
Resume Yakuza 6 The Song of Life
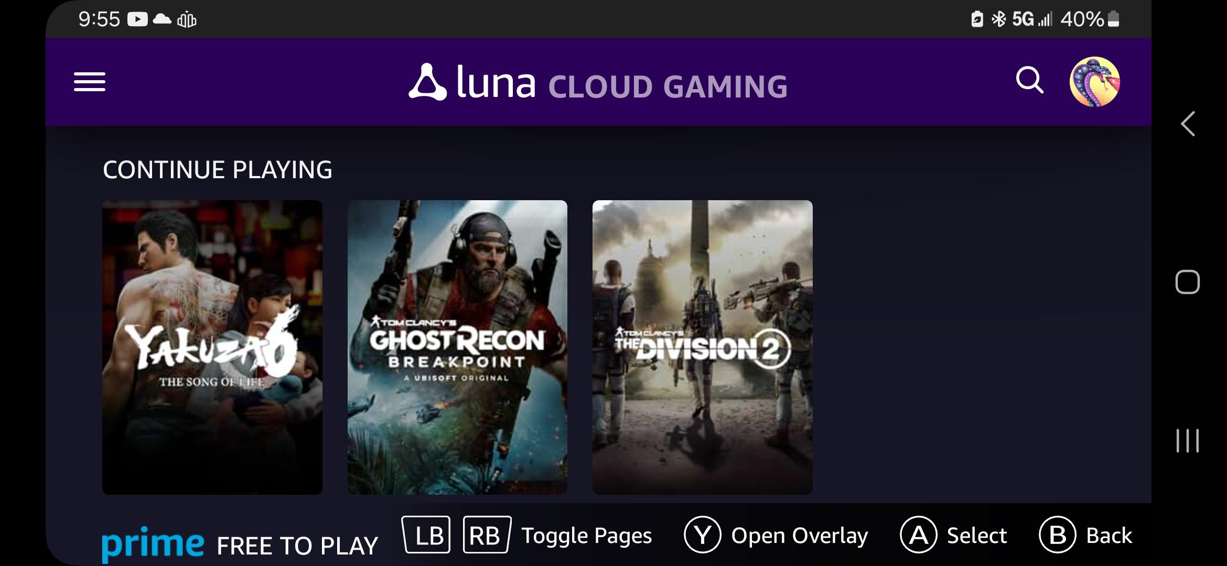pos(212,347)
